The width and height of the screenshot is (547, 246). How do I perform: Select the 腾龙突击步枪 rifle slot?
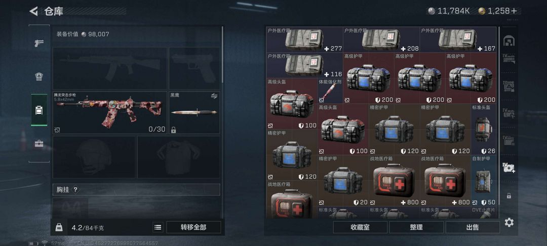(110, 112)
